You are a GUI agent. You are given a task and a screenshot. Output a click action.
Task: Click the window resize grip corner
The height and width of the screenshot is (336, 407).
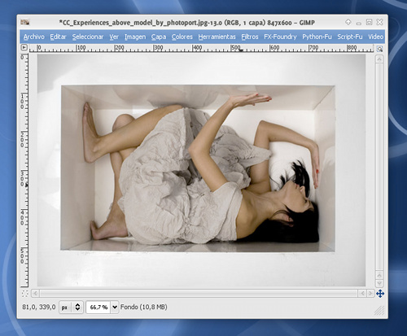coord(379,311)
